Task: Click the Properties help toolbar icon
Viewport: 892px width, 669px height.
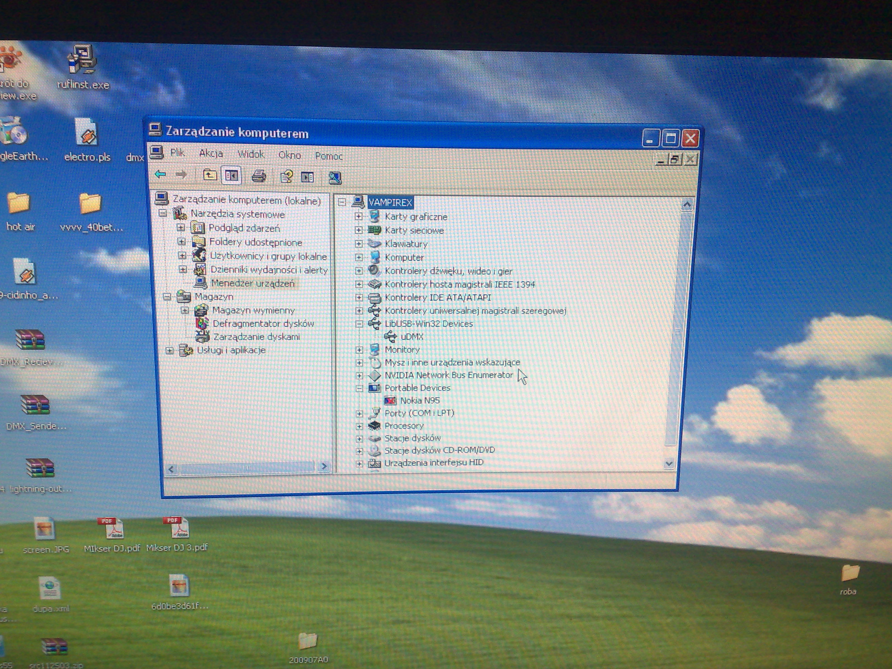Action: tap(286, 177)
